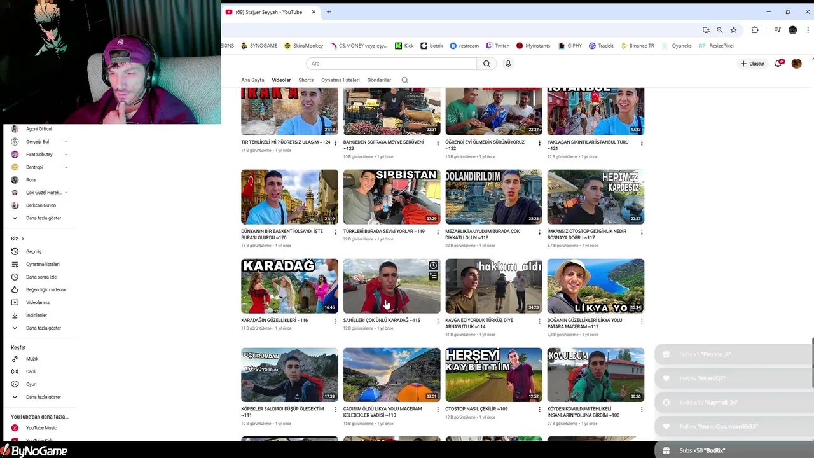This screenshot has width=814, height=458.
Task: Open the Siz section chevron
Action: point(23,239)
